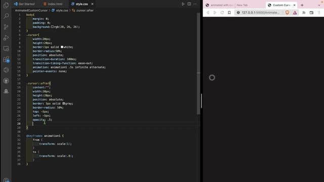Open color picker for the gray border swatch

coord(64,103)
